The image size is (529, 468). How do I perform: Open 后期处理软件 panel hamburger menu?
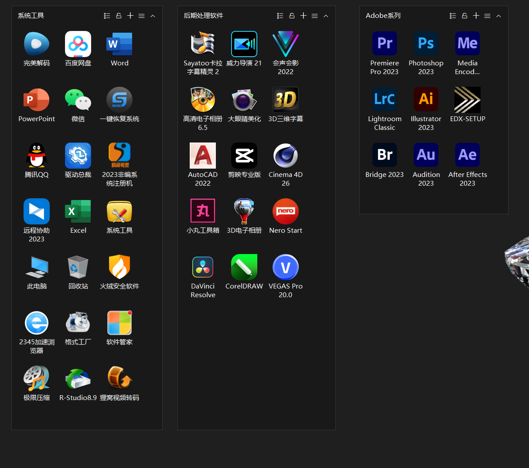click(x=314, y=16)
